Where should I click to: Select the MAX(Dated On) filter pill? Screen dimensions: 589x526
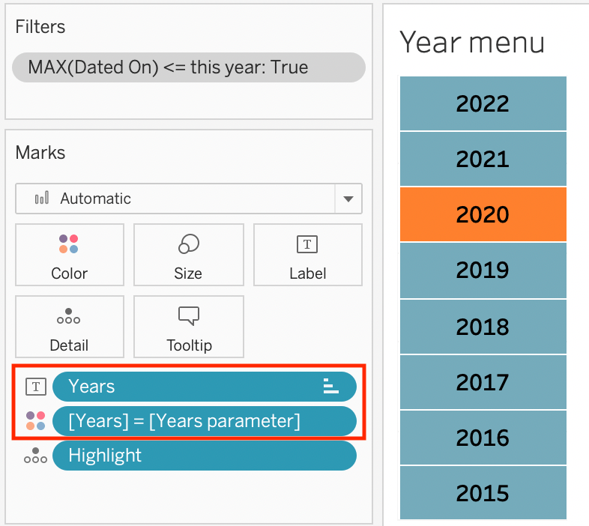point(188,67)
